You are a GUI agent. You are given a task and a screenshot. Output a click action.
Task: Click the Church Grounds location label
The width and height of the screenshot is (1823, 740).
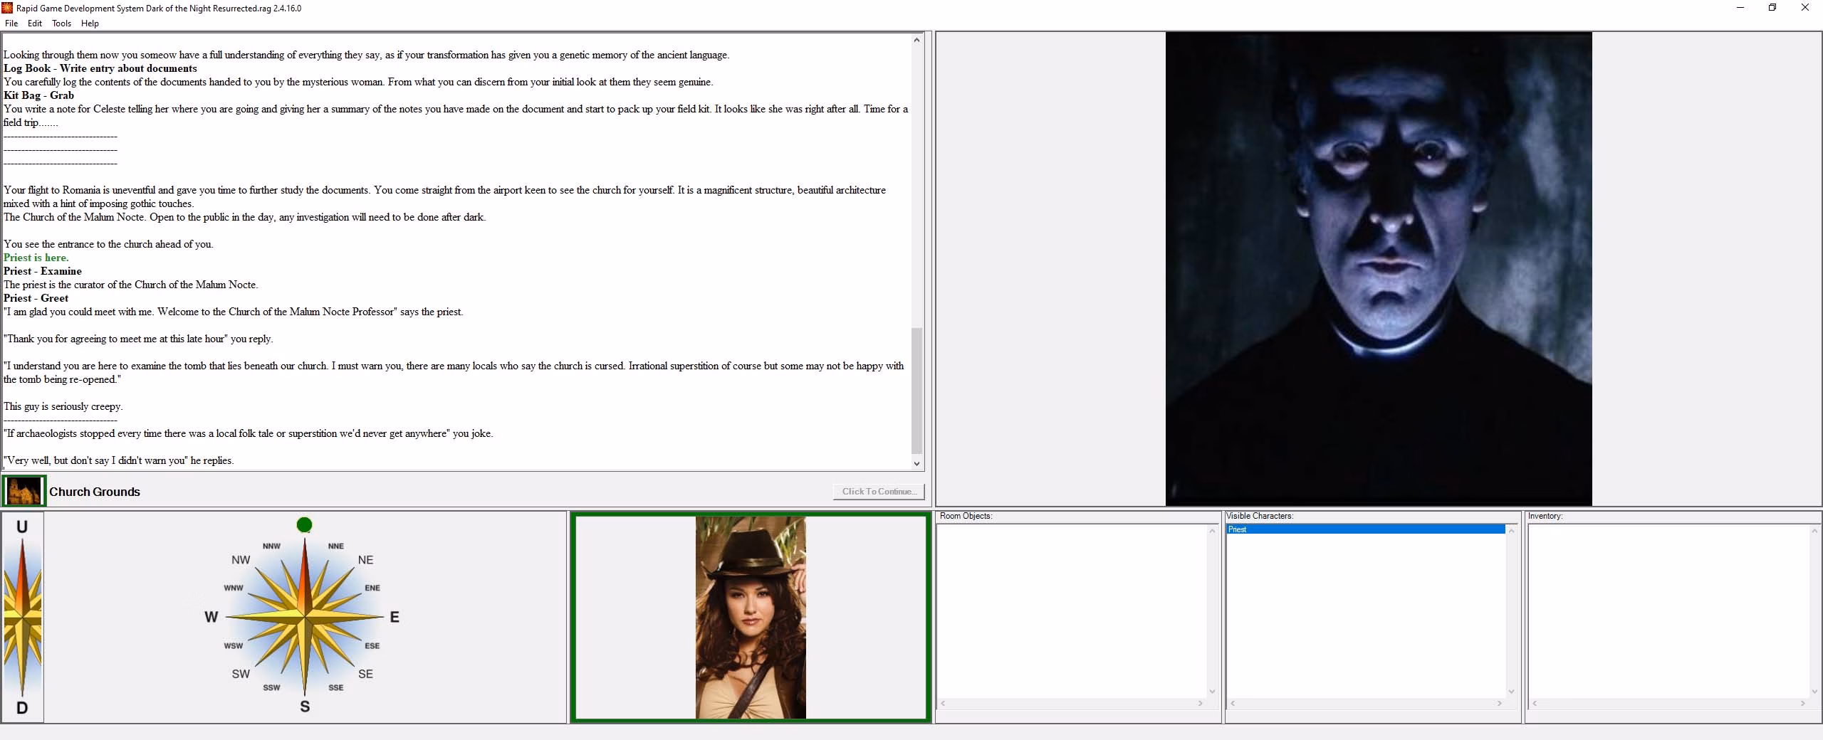(x=95, y=492)
